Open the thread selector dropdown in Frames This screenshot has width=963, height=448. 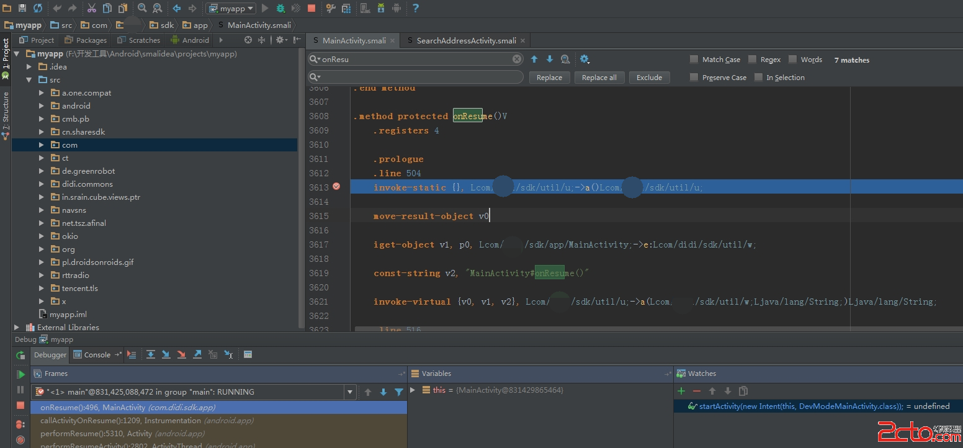(x=350, y=392)
